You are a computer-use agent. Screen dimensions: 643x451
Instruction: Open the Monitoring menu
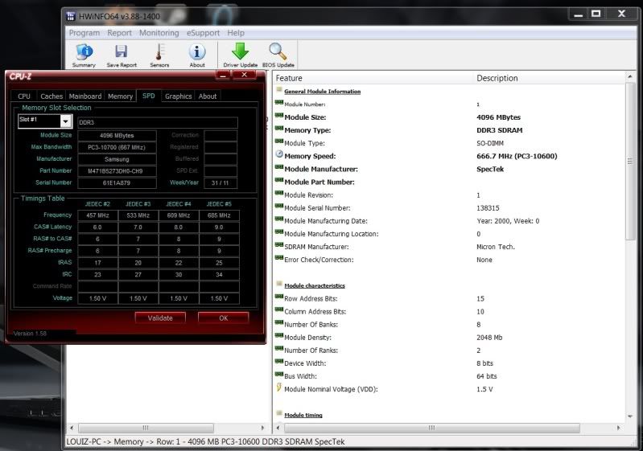click(x=159, y=33)
